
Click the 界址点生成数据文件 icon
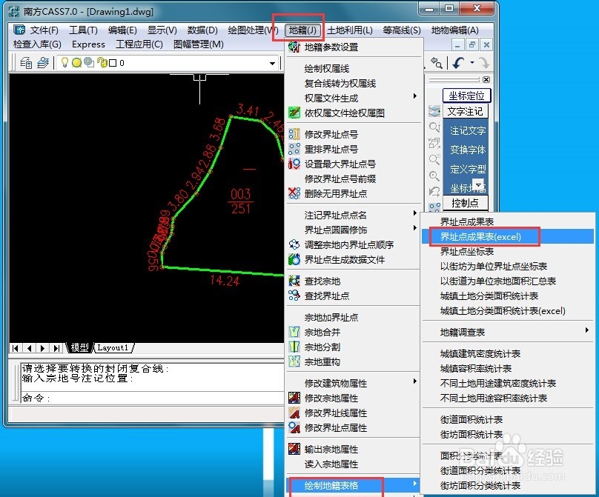coord(294,259)
